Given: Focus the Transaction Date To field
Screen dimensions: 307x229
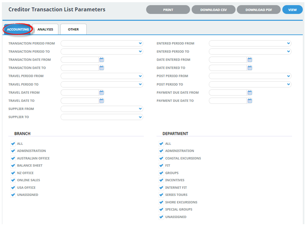Looking at the screenshot, I should pos(79,68).
